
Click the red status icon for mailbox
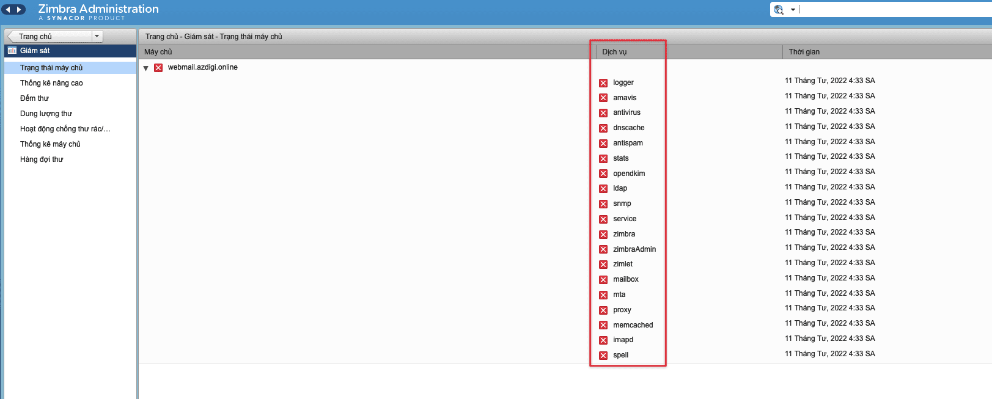tap(603, 280)
